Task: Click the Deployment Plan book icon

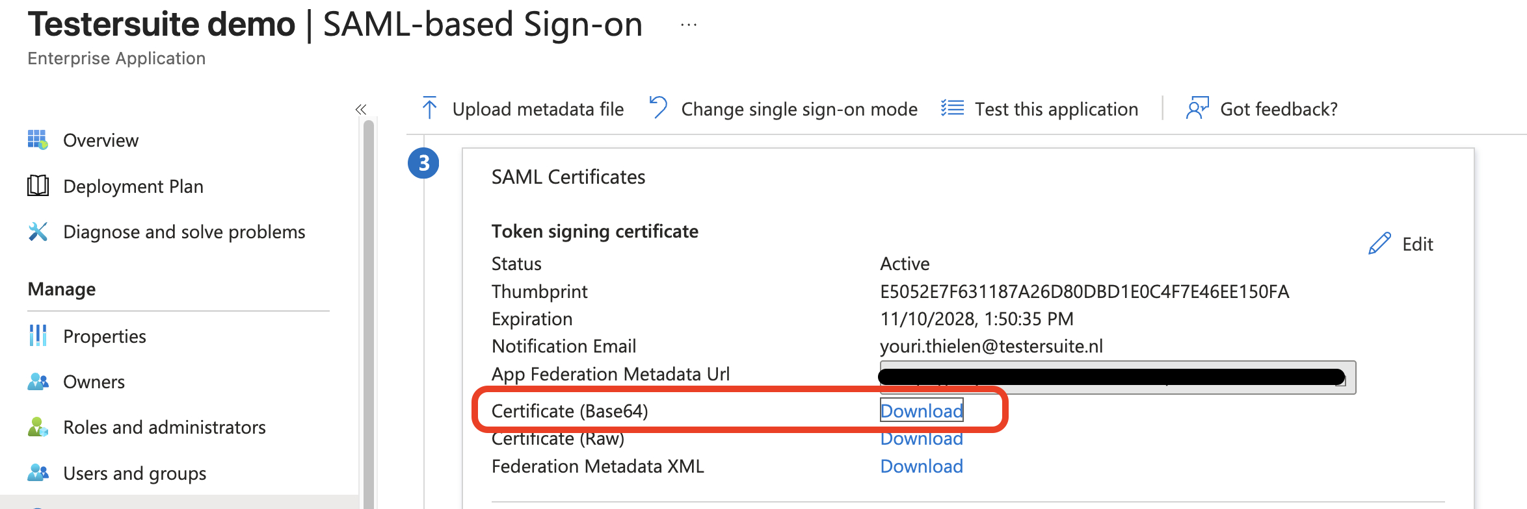Action: coord(38,186)
